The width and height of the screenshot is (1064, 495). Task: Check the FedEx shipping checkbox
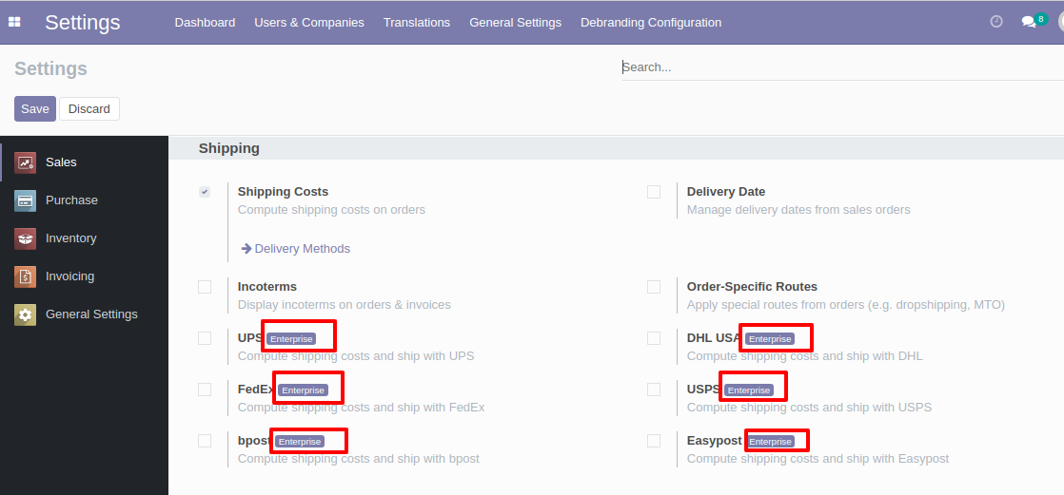[x=205, y=390]
